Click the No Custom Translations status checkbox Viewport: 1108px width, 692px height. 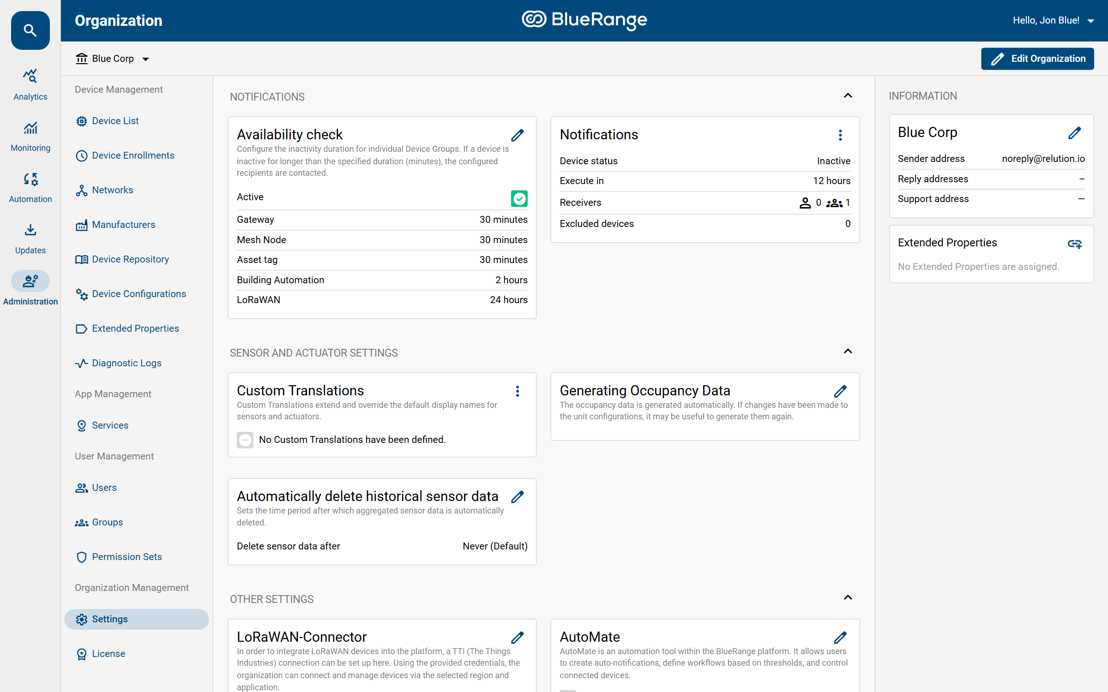tap(245, 440)
